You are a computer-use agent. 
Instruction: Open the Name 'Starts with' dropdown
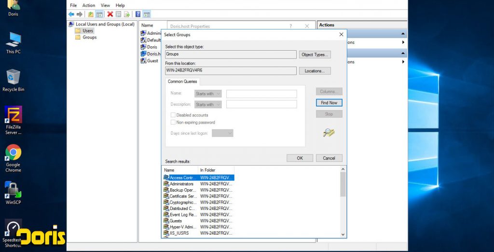(x=208, y=94)
